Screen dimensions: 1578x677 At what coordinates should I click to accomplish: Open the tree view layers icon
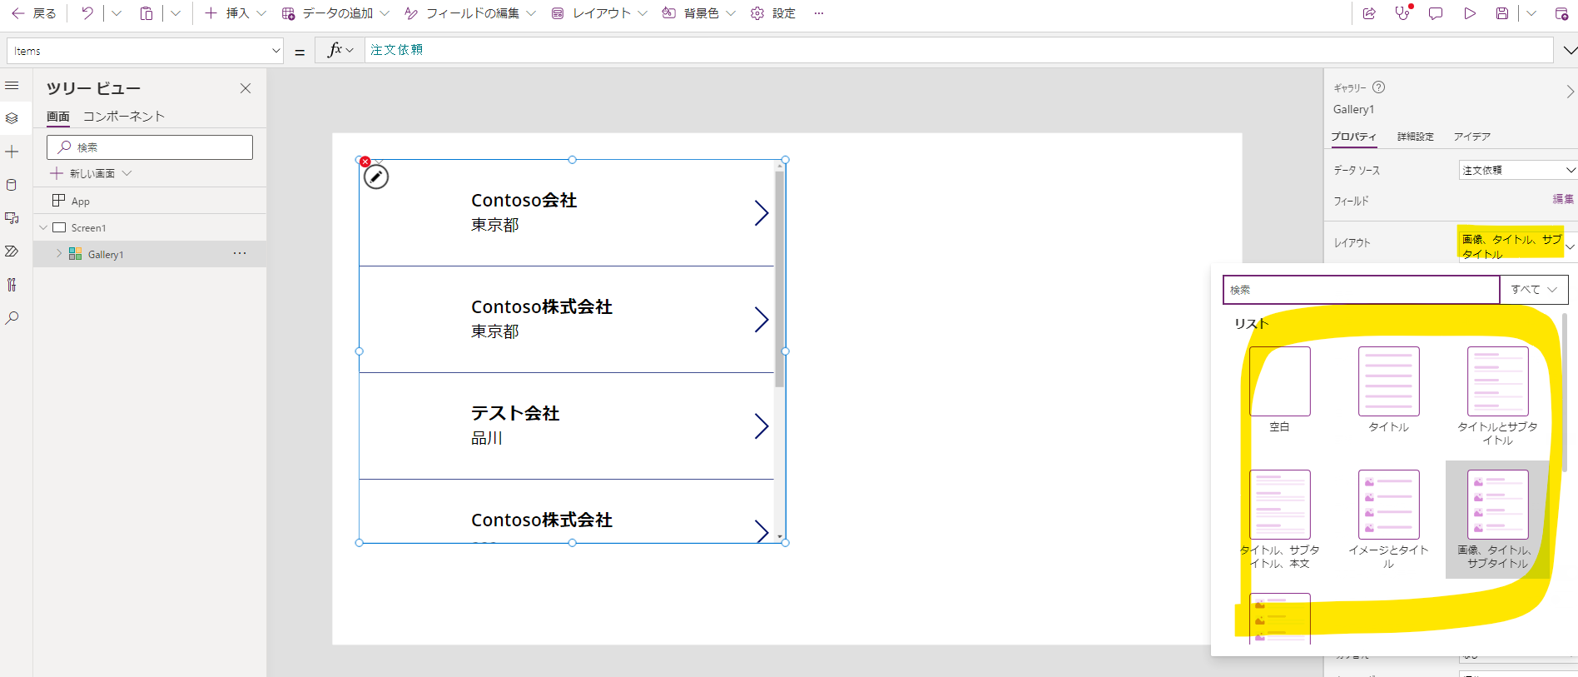12,118
